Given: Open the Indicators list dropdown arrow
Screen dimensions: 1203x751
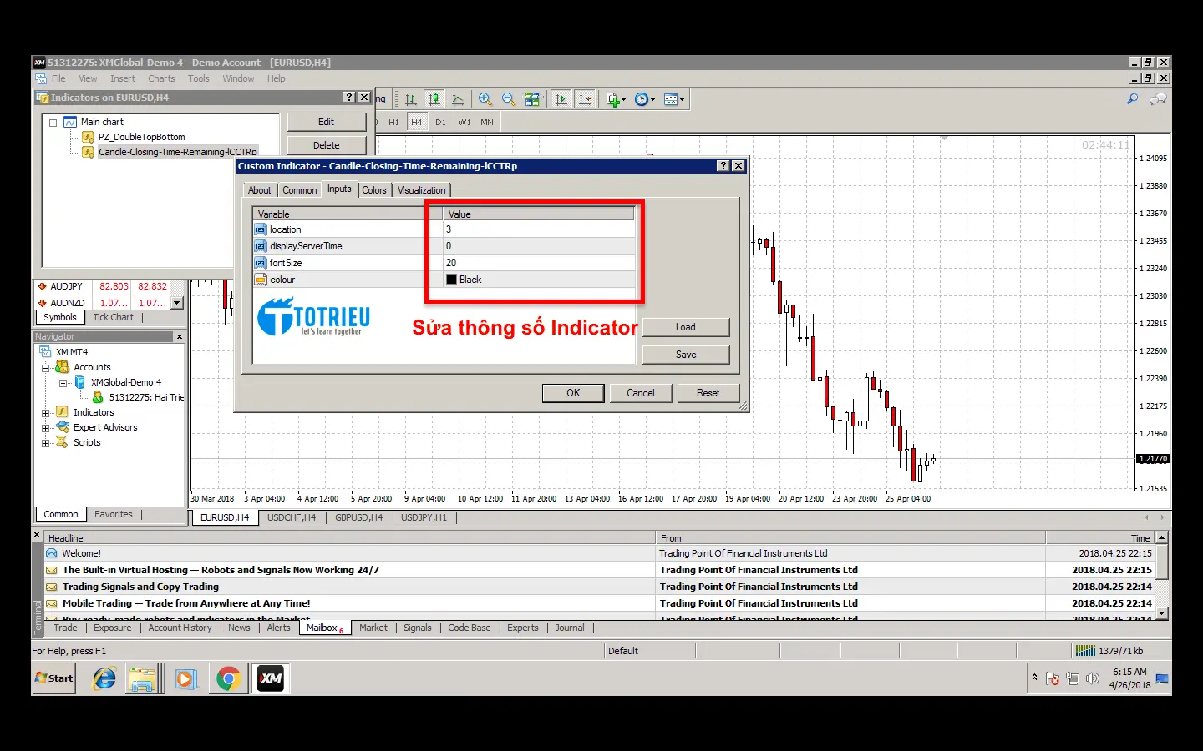Looking at the screenshot, I should coord(623,100).
